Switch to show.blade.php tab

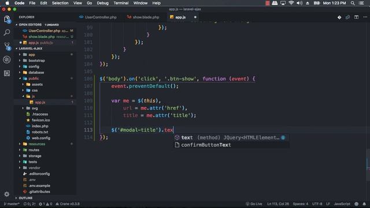coord(143,17)
